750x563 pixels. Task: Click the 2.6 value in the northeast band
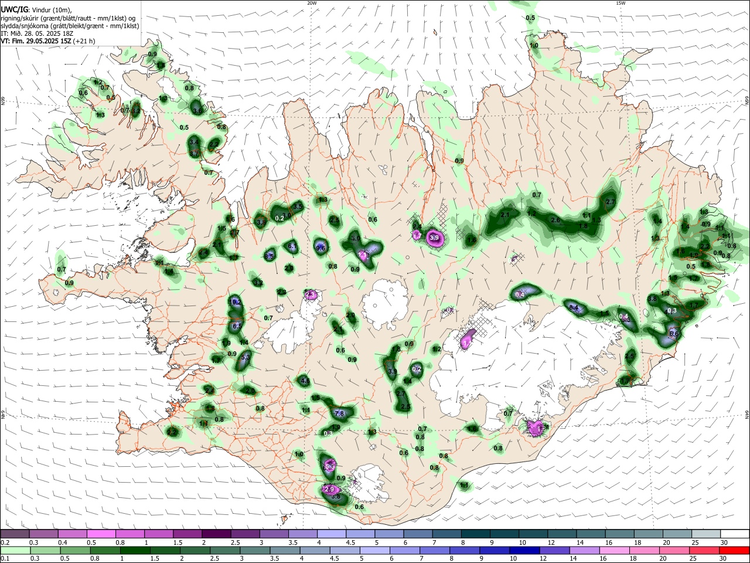click(555, 221)
